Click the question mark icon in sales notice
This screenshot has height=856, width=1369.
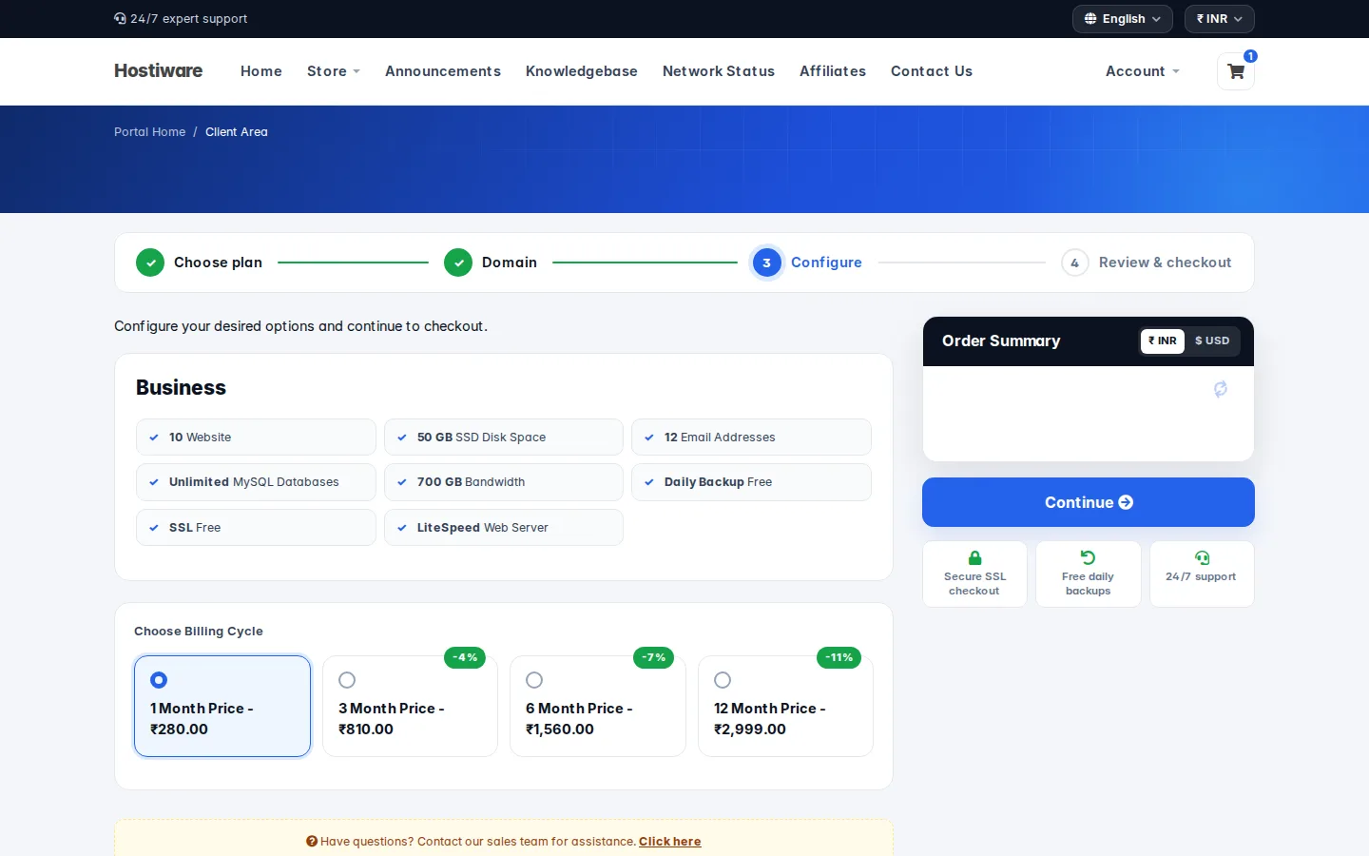point(312,841)
